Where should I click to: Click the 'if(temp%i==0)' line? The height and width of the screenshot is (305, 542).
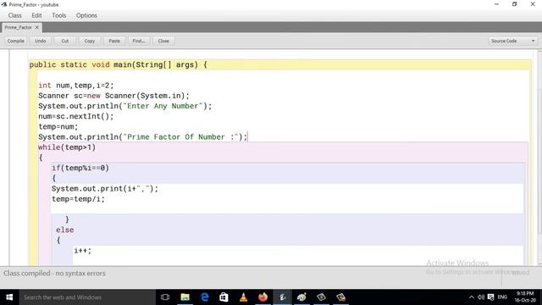[80, 168]
